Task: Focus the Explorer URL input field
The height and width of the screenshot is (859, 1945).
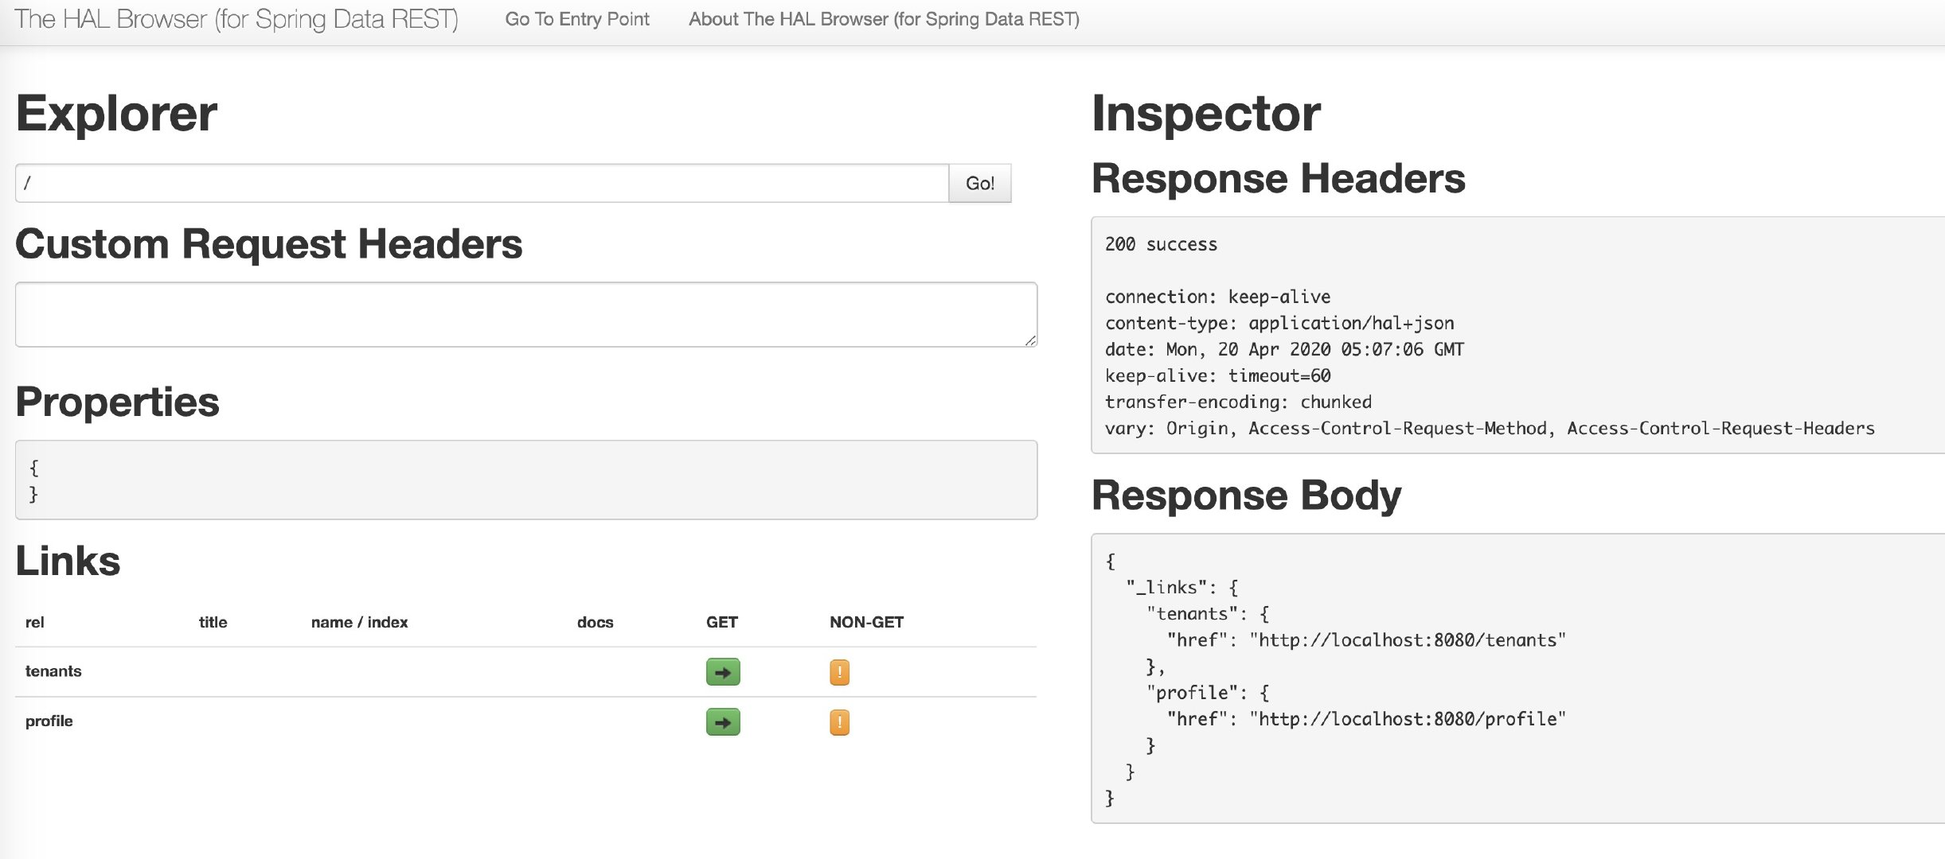Action: point(481,183)
